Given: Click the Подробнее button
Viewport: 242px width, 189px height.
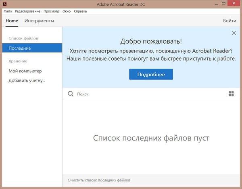Looking at the screenshot, I should pyautogui.click(x=151, y=74).
